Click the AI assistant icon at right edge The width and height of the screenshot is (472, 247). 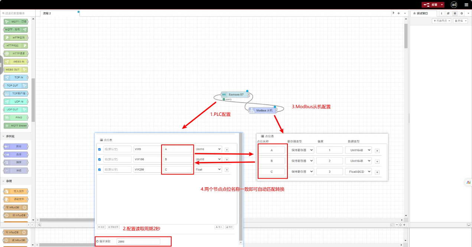[x=468, y=182]
